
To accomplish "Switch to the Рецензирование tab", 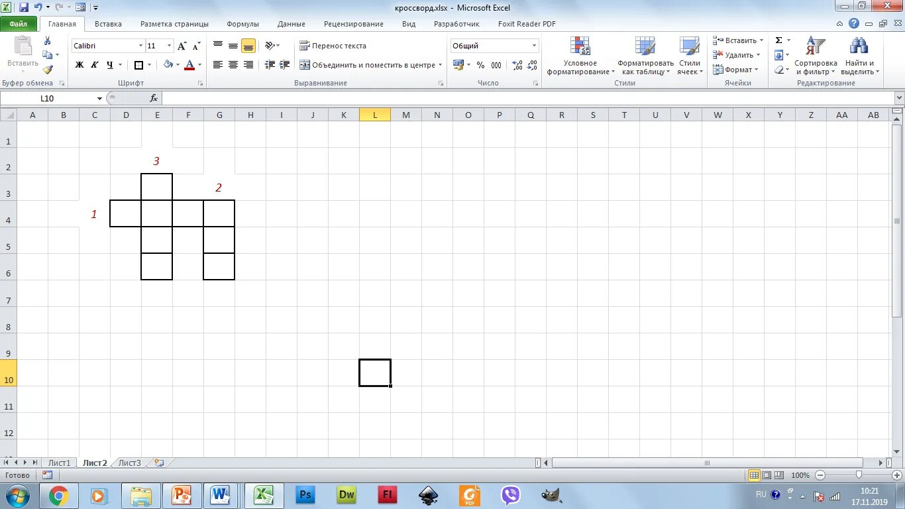I will point(354,24).
